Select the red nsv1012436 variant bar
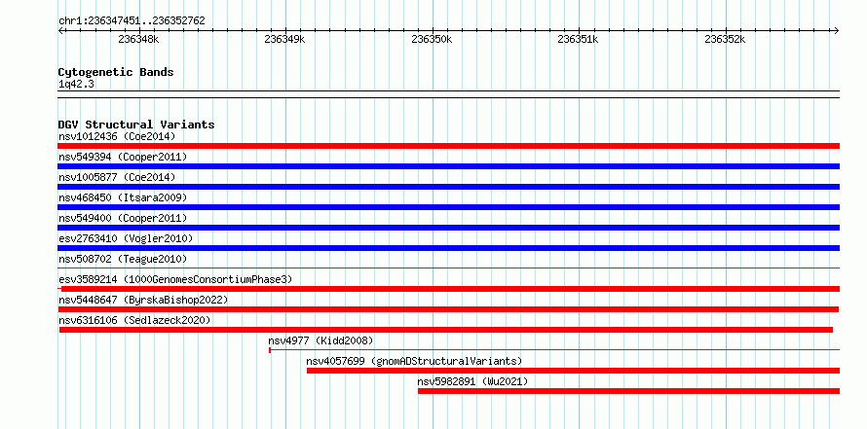Screen dimensions: 867x429 (448, 146)
